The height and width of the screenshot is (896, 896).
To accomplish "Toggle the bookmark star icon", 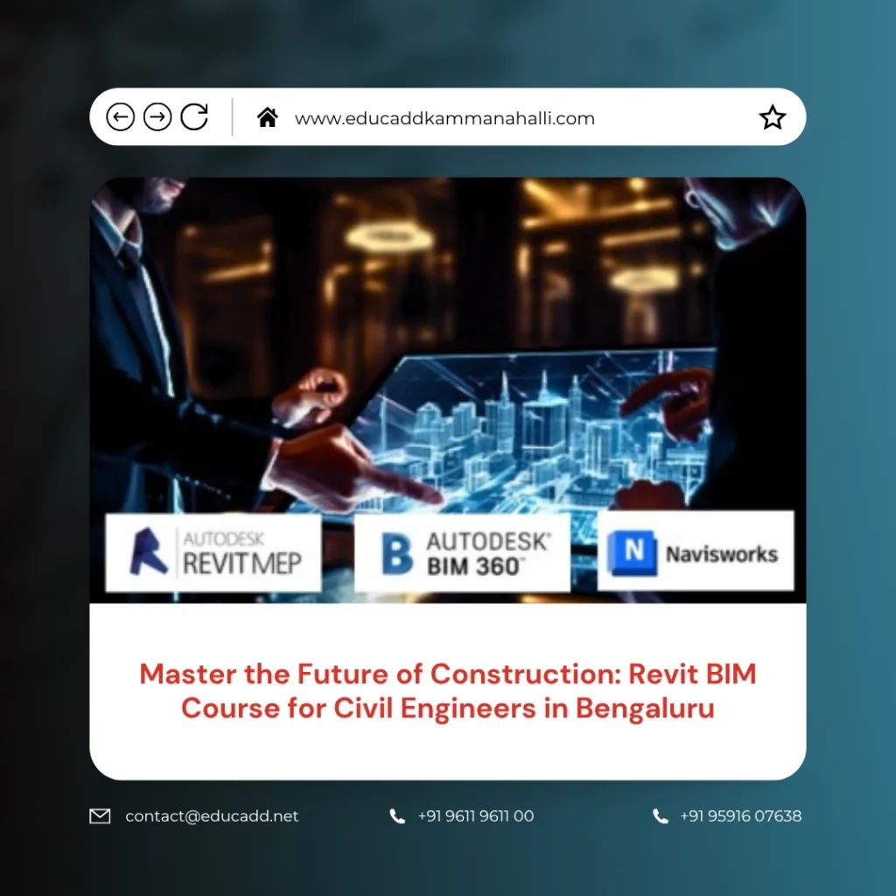I will tap(773, 115).
